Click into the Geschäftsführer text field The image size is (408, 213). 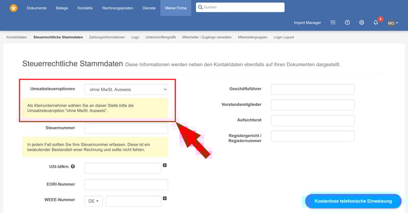(312, 89)
